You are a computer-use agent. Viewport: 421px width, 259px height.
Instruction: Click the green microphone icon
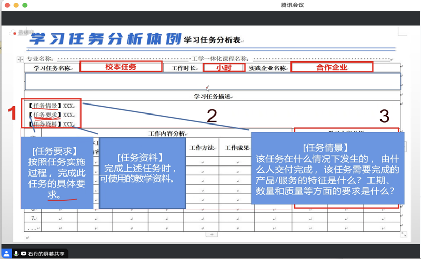coord(16,254)
